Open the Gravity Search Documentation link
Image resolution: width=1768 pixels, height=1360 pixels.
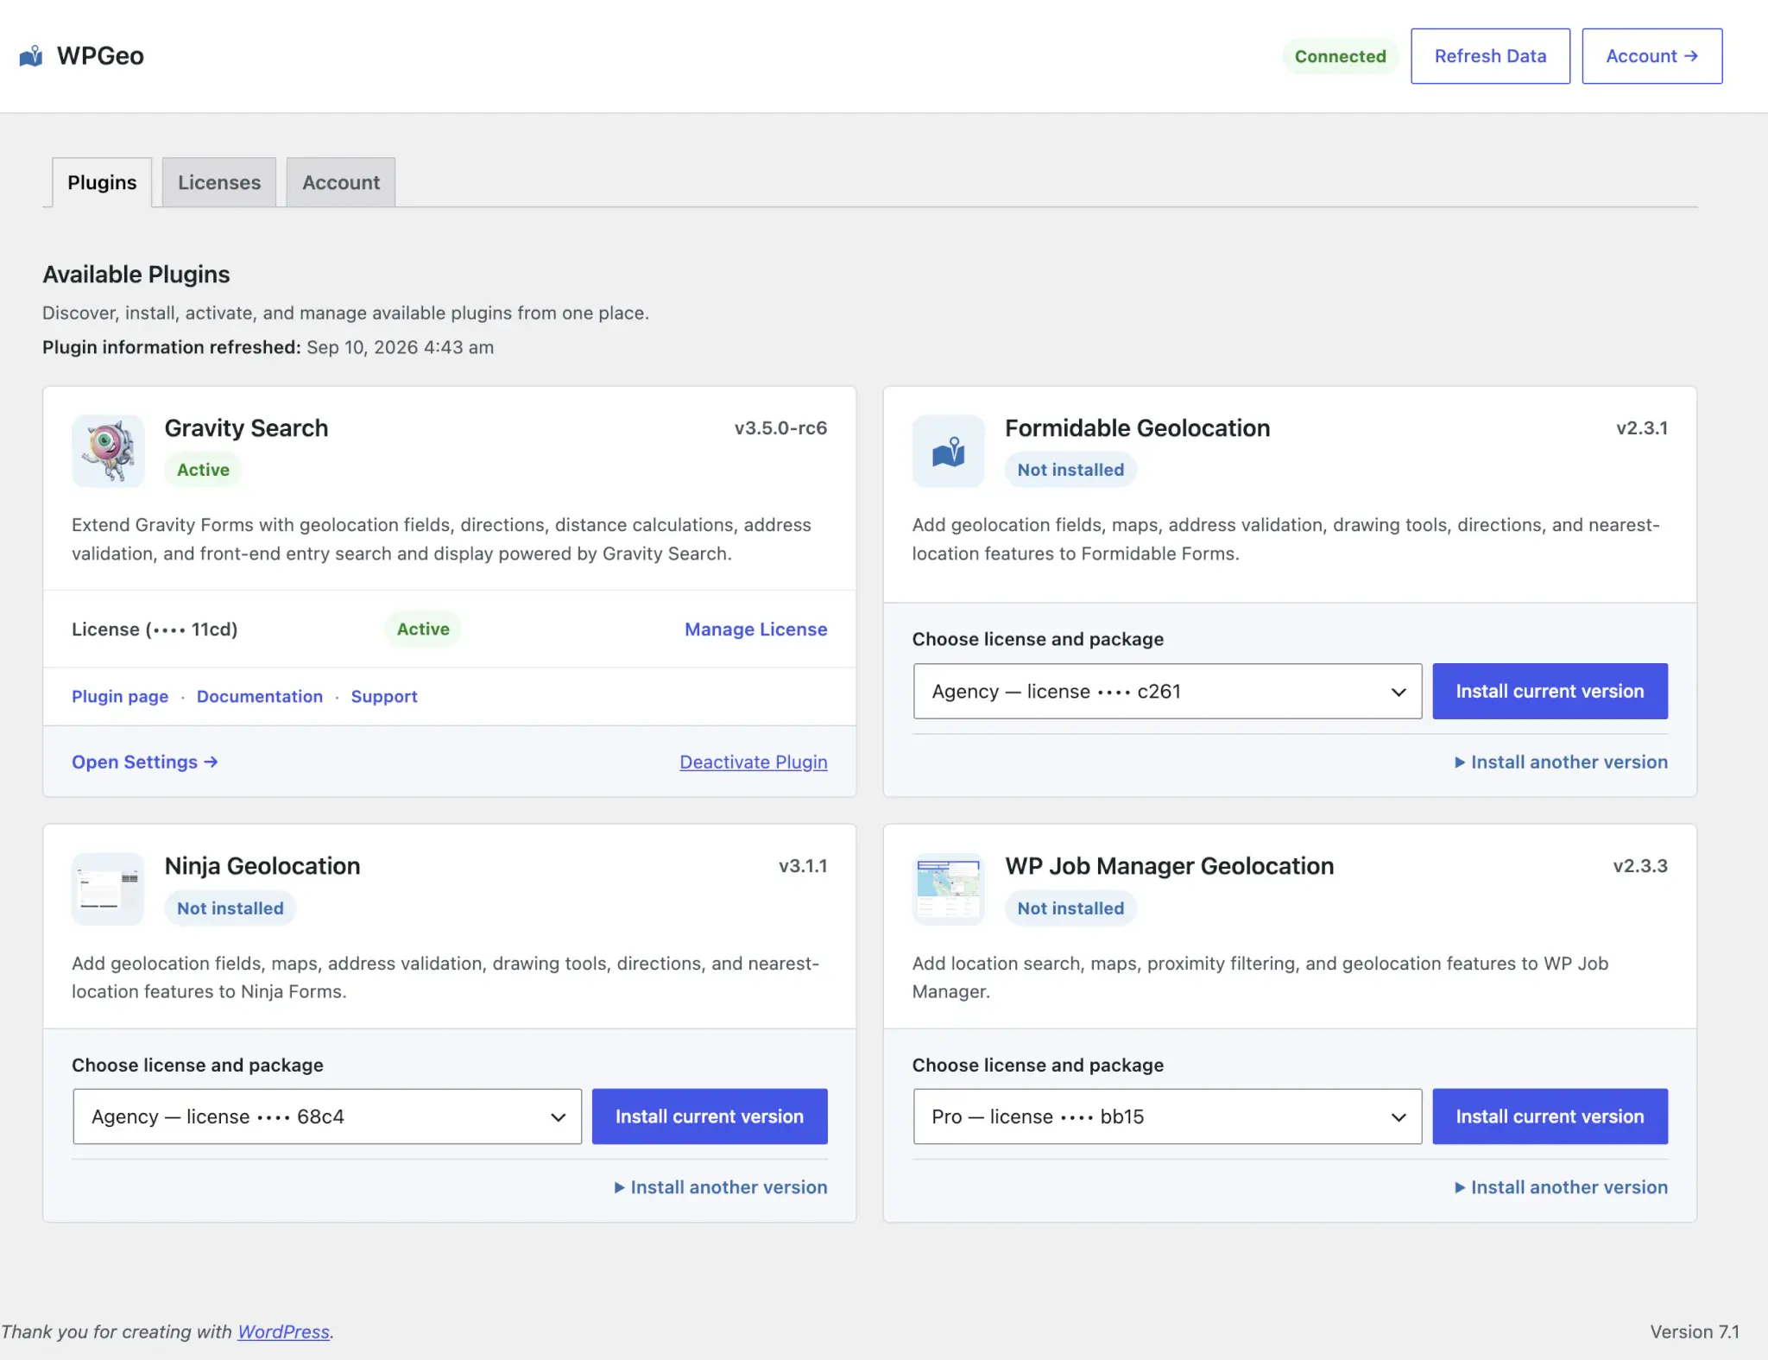point(260,696)
